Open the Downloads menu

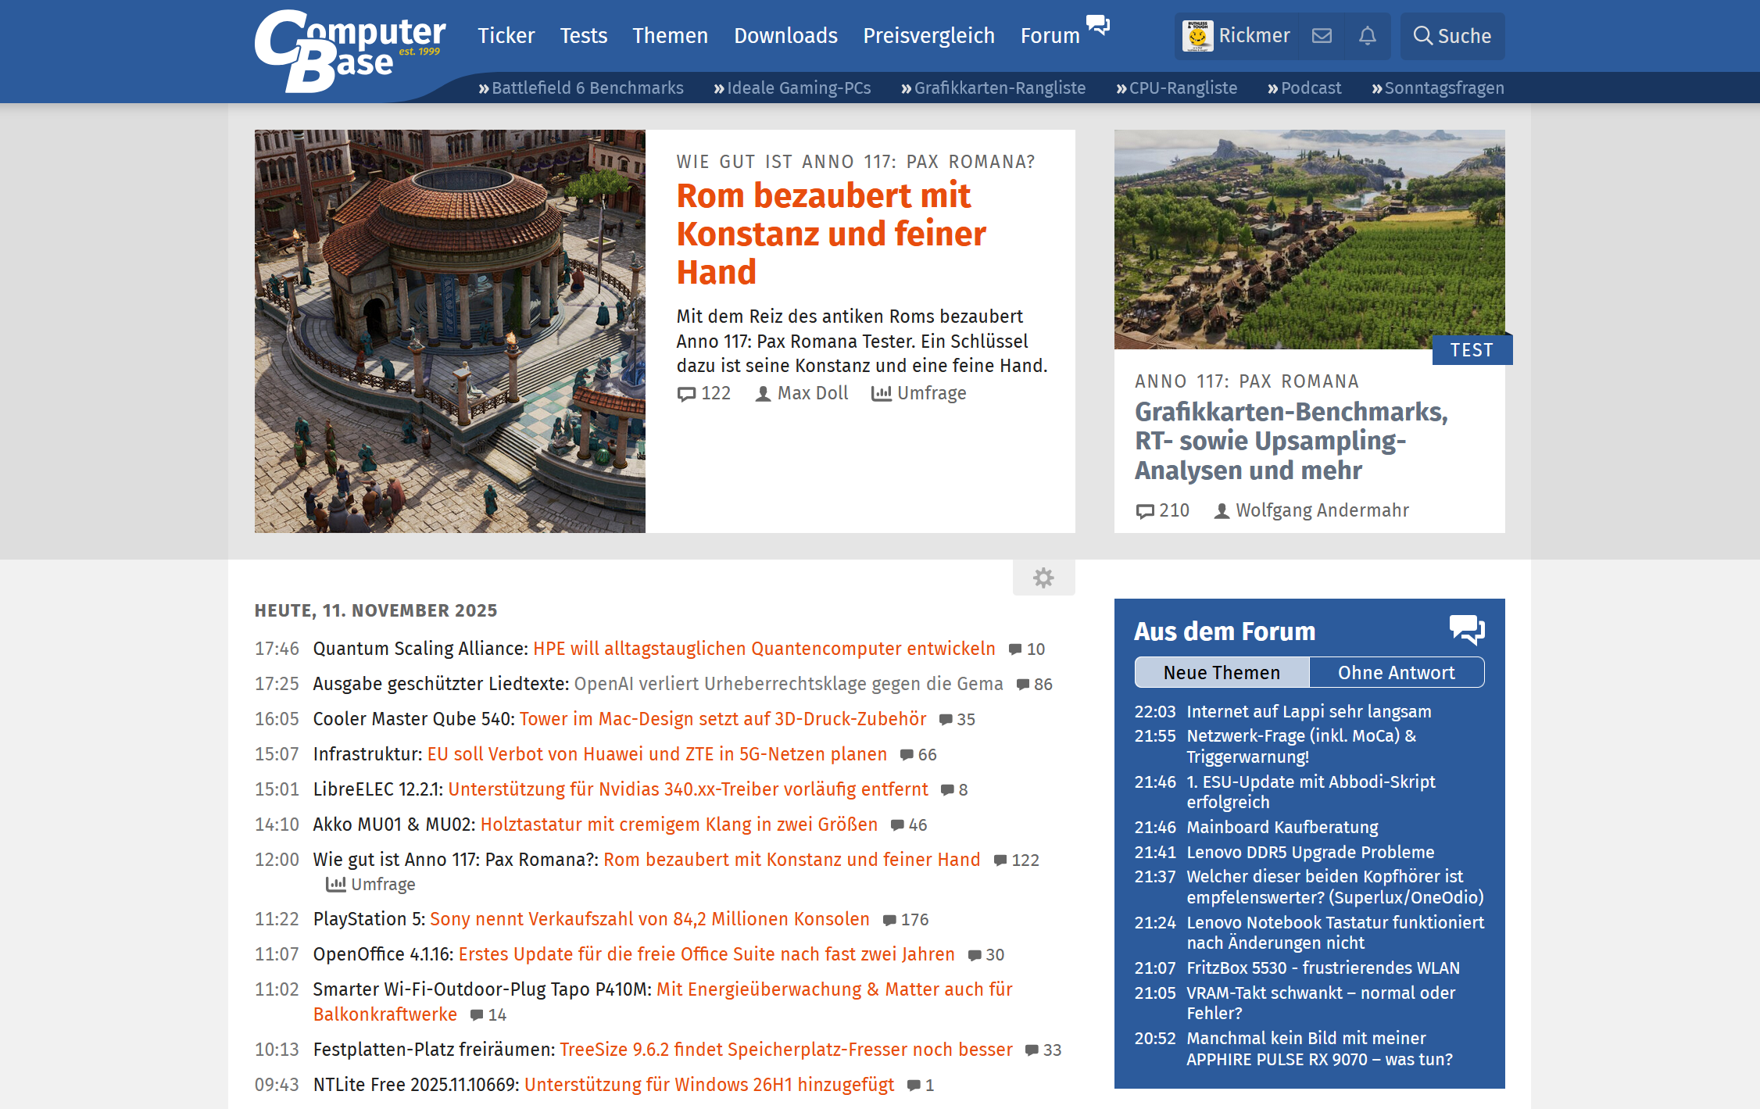(785, 36)
